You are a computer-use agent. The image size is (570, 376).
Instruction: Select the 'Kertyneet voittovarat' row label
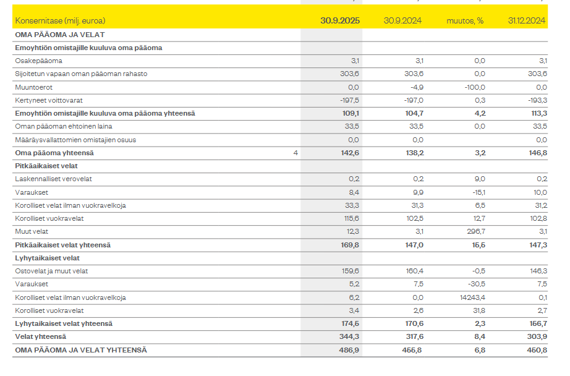[48, 100]
